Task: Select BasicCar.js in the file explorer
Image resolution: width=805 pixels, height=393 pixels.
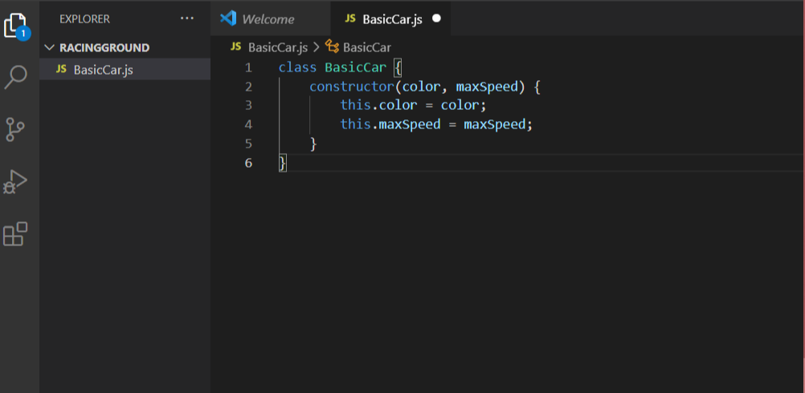Action: (x=125, y=70)
